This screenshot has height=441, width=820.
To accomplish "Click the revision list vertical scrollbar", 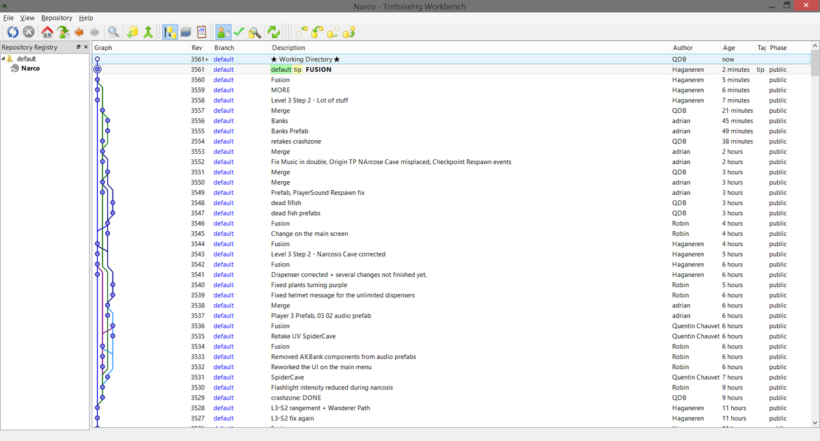I will click(x=814, y=236).
